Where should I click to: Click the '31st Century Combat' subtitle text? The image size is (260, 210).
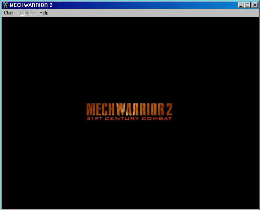(x=129, y=118)
